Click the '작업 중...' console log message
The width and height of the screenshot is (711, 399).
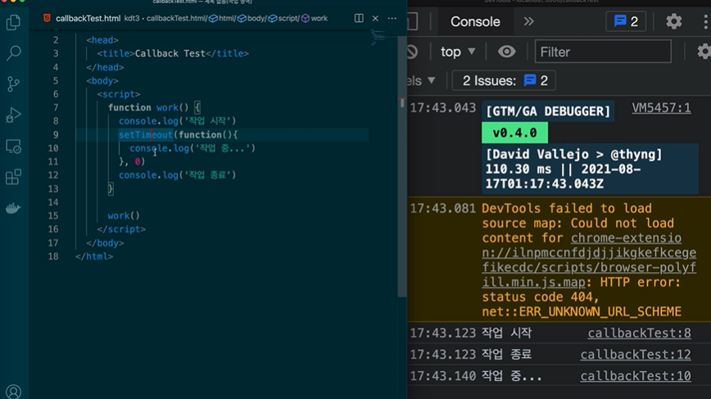pos(511,376)
